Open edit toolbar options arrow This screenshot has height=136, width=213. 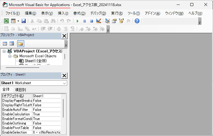tap(108, 29)
